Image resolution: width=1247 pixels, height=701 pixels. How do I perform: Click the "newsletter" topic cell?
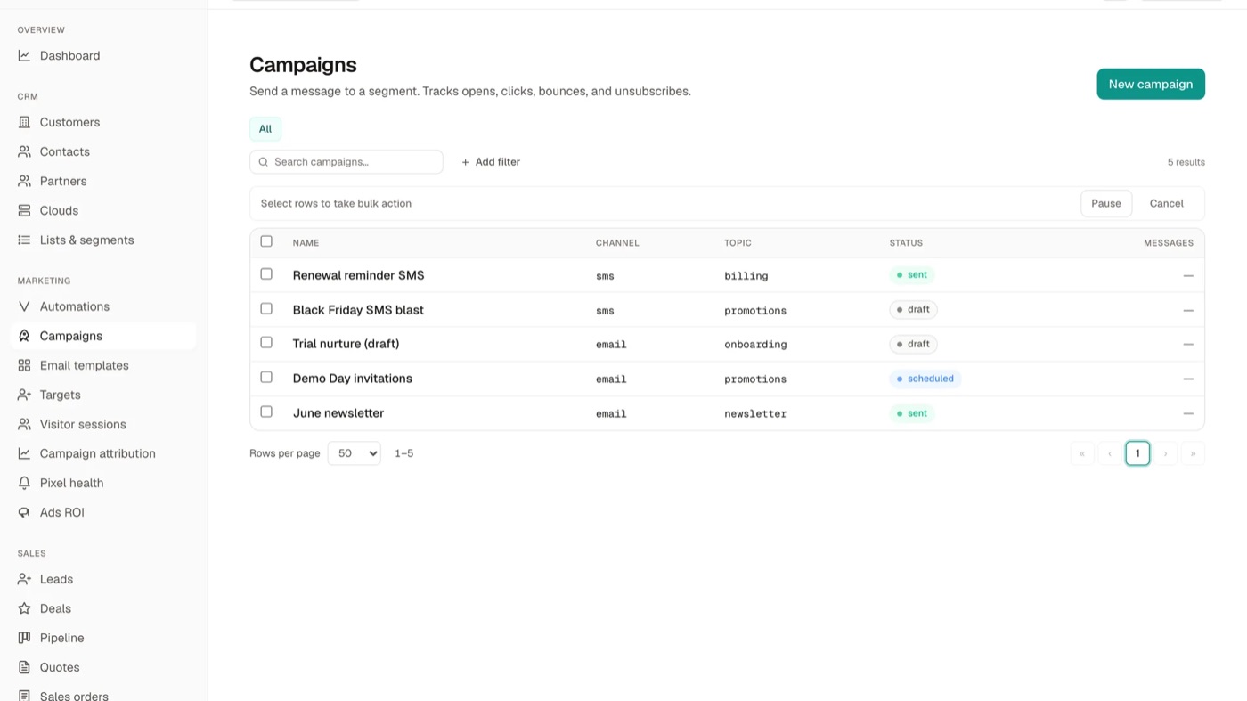[755, 413]
